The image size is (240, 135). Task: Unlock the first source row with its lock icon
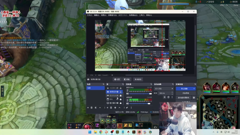coord(121,88)
